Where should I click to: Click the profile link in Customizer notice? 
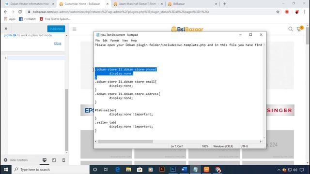10,35
